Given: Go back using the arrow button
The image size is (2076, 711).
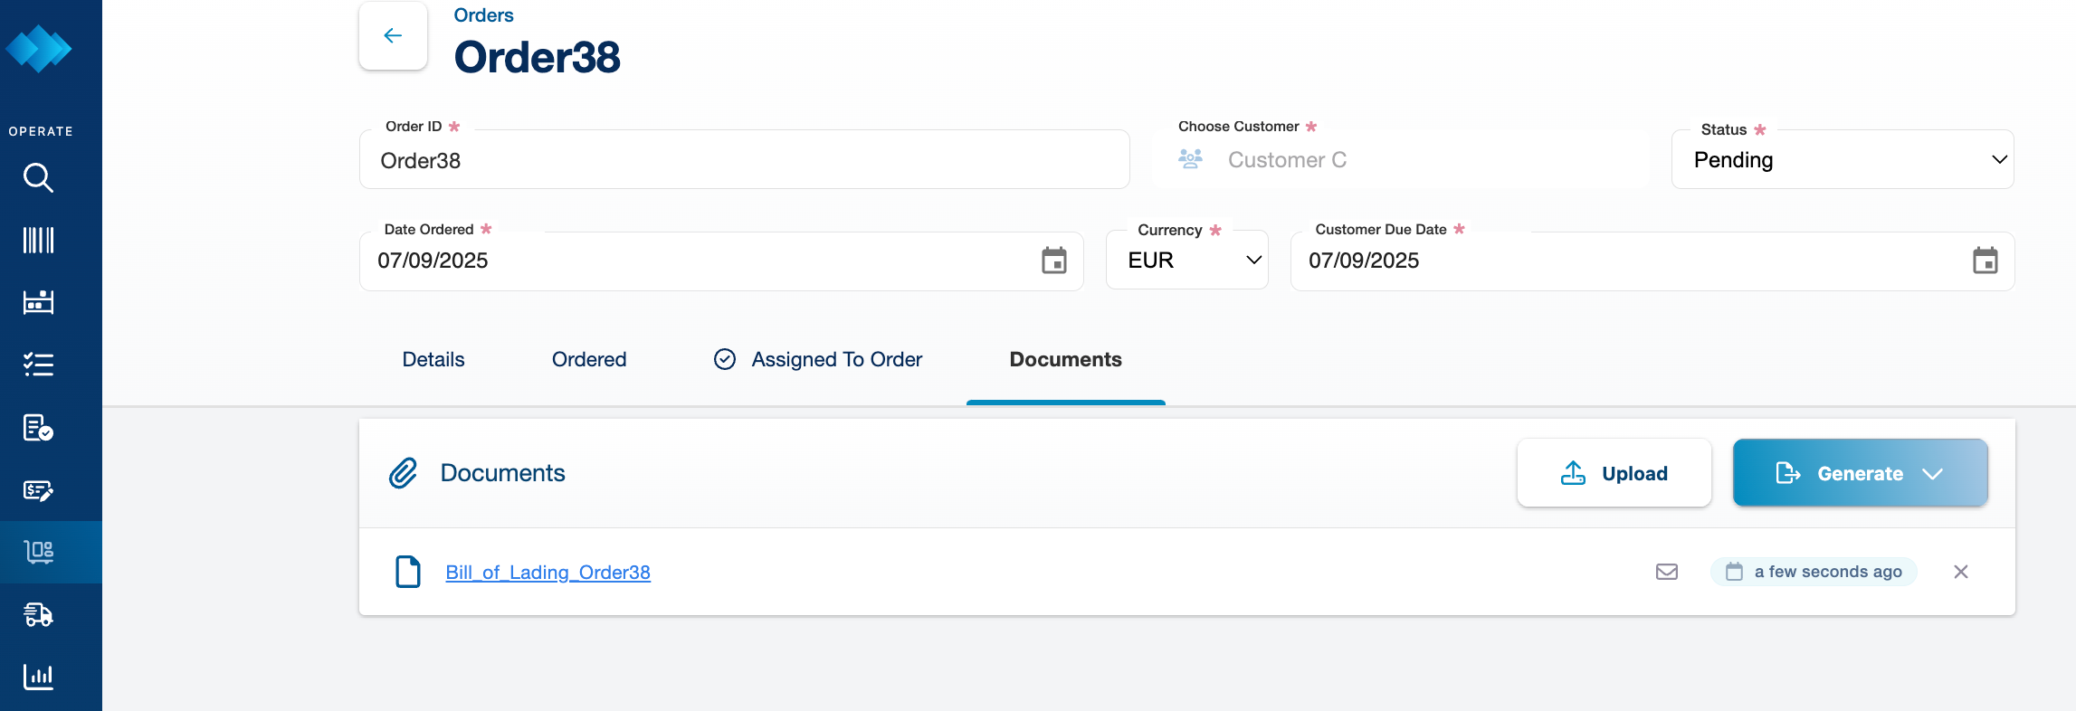Looking at the screenshot, I should [x=393, y=36].
